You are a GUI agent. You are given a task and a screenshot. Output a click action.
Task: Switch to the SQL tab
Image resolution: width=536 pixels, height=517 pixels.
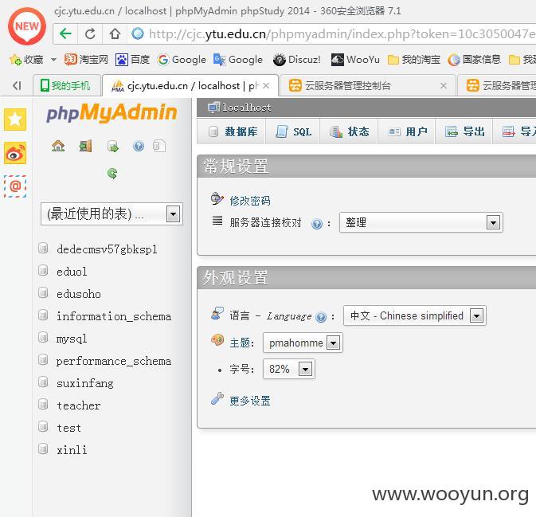[x=293, y=131]
